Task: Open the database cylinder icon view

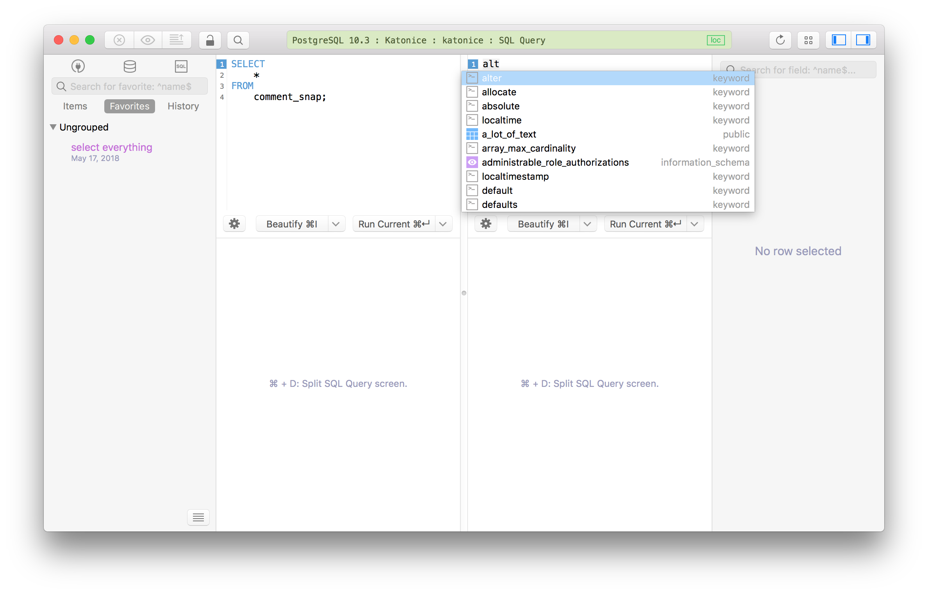Action: coord(130,66)
